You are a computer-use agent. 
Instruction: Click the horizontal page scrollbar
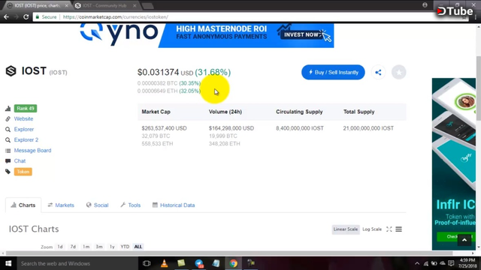(228, 253)
